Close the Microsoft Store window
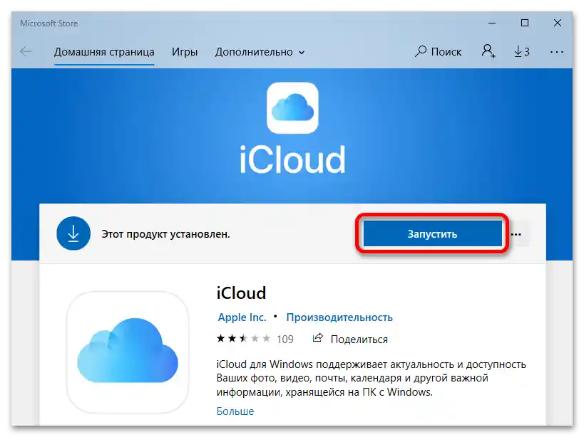 click(x=557, y=23)
